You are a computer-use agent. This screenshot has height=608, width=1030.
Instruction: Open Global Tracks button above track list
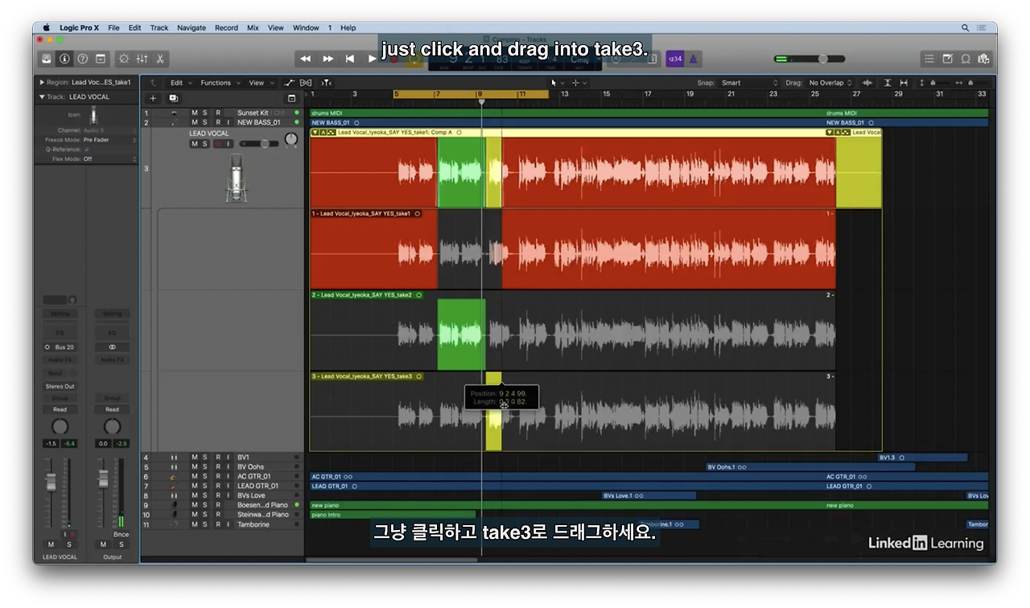[290, 98]
